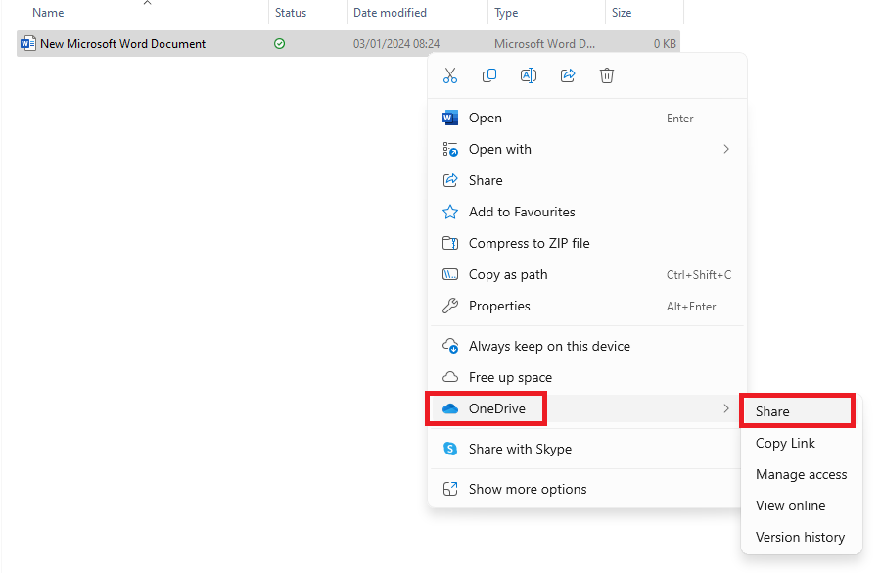Viewport: 881px width, 573px height.
Task: Click the Show more options icon
Action: [450, 489]
